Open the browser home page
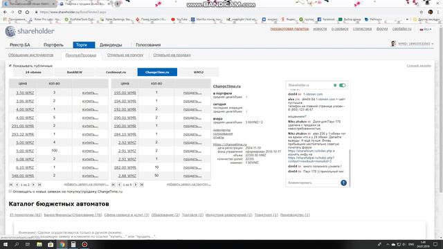This screenshot has height=249, width=443. pos(27,12)
